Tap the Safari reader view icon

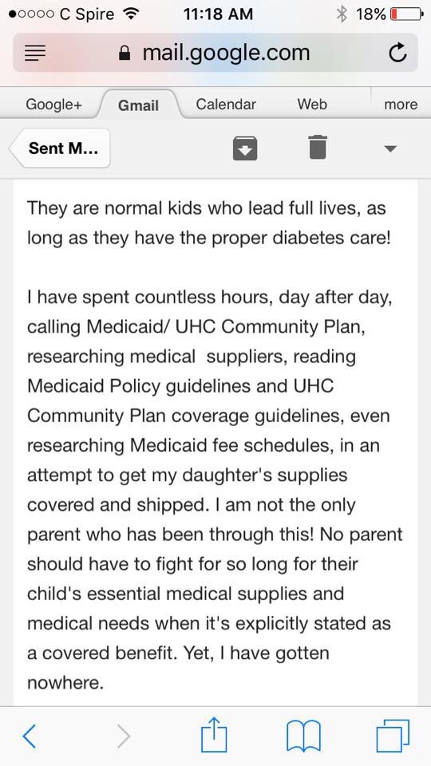click(35, 53)
